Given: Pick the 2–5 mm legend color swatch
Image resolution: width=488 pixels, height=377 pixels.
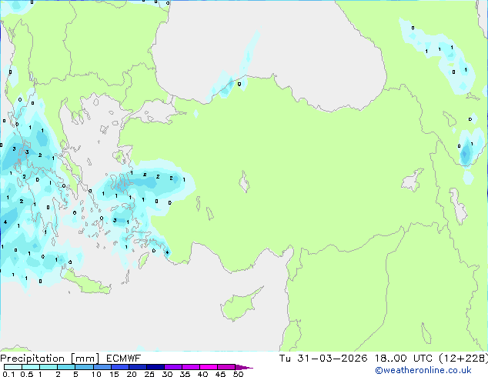Looking at the screenshot, I should pos(66,367).
